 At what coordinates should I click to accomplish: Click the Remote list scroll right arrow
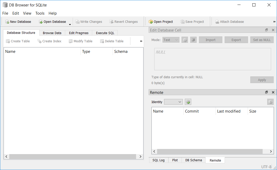pyautogui.click(x=271, y=151)
